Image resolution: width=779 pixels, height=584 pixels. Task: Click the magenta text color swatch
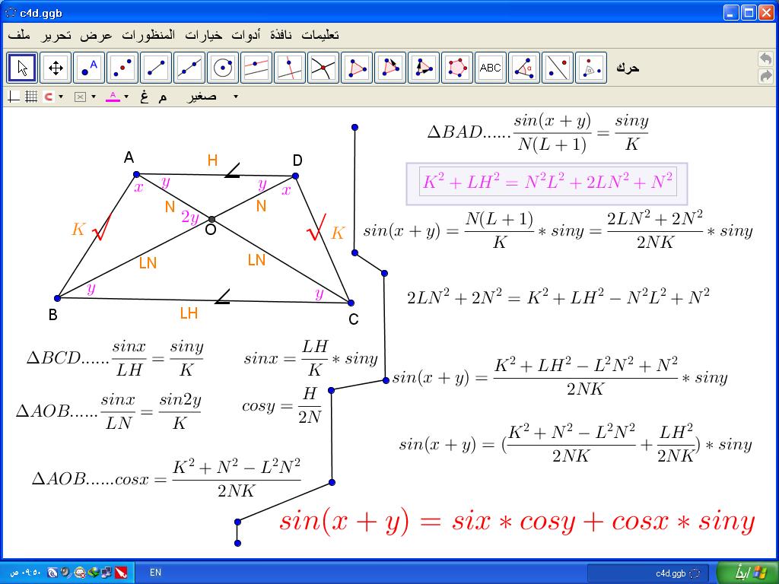(113, 97)
